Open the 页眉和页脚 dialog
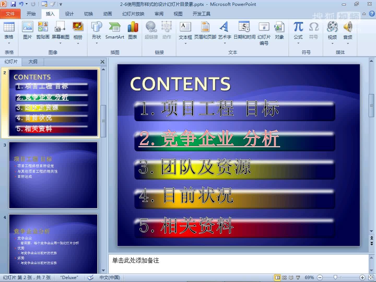376x282 pixels. 205,30
